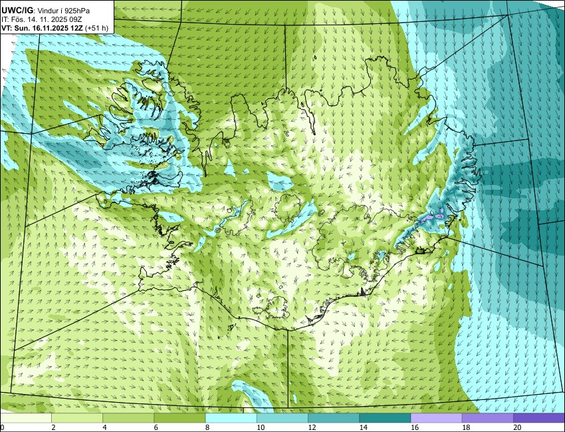The height and width of the screenshot is (432, 565).
Task: Click the legend value '12'
Action: (x=312, y=427)
